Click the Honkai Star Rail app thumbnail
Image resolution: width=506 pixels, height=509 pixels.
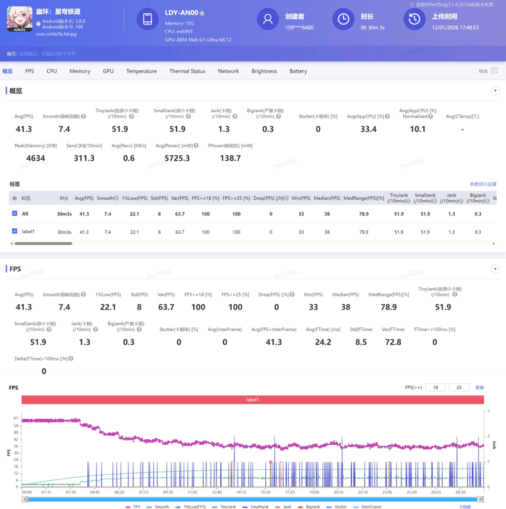tap(20, 20)
